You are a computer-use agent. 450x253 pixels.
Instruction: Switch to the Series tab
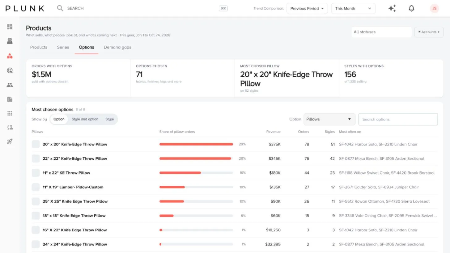click(63, 47)
